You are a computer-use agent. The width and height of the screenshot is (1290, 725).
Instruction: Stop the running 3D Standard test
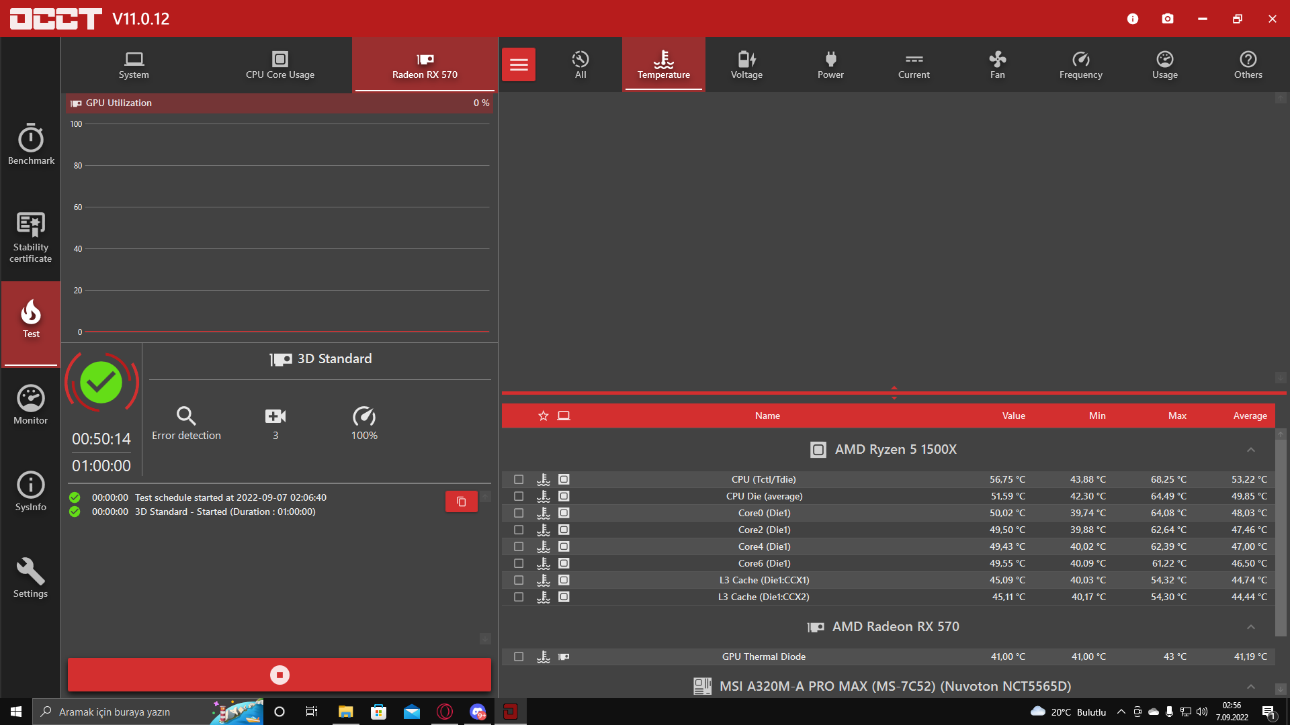tap(279, 675)
